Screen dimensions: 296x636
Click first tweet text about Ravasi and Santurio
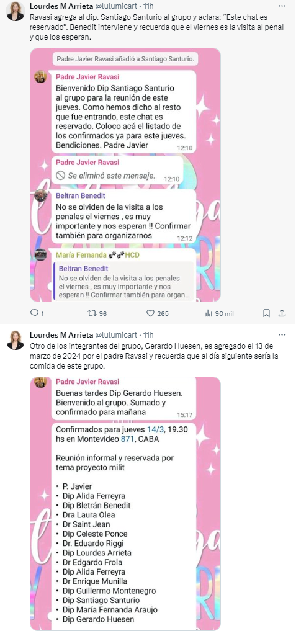click(x=156, y=29)
